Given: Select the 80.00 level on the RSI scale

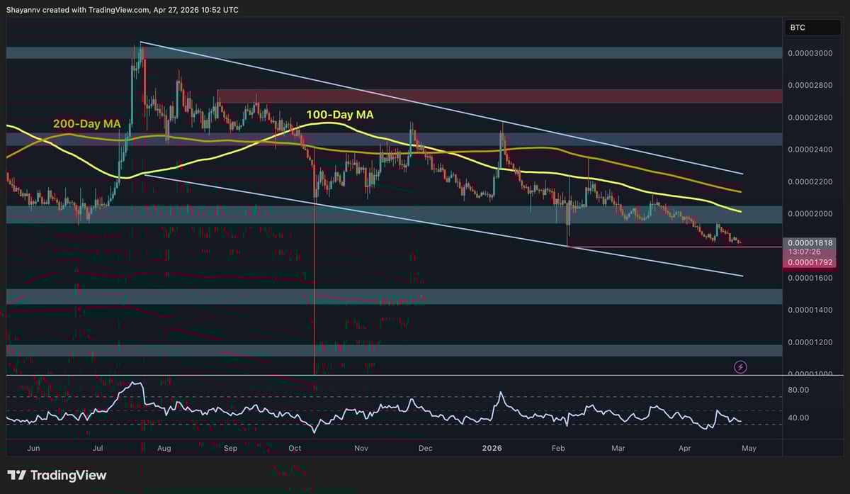Looking at the screenshot, I should [799, 389].
